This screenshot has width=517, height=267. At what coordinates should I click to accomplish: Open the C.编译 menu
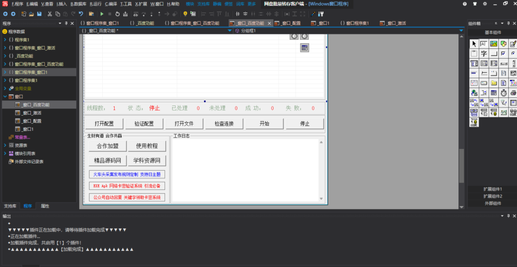coord(110,4)
